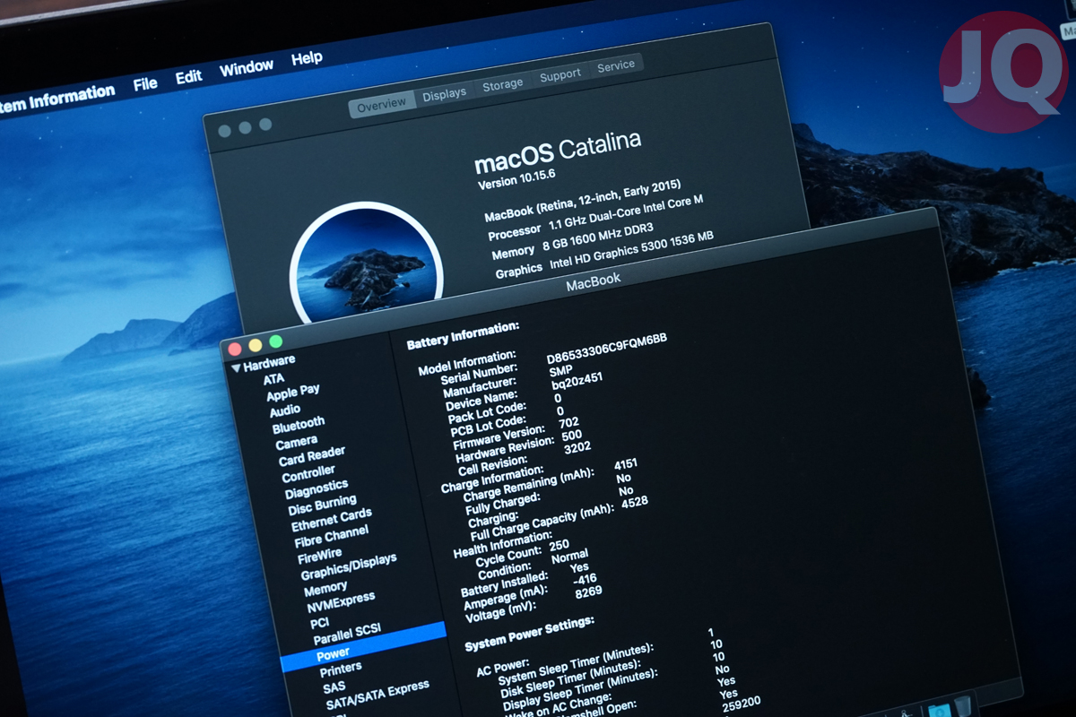Click the green zoom button of the MacBook window

pos(275,341)
